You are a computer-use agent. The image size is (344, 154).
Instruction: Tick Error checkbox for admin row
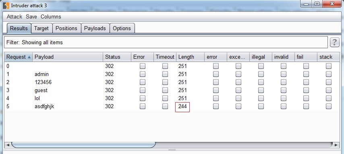(143, 74)
